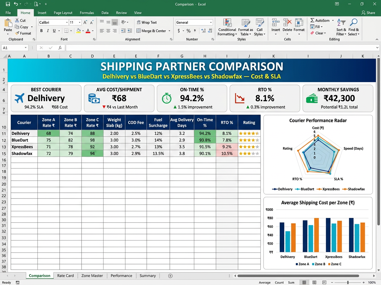Open Find & Select menu
This screenshot has width=381, height=285.
pyautogui.click(x=353, y=27)
